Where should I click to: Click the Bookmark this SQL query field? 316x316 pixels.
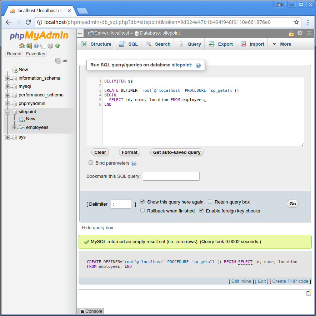point(171,176)
